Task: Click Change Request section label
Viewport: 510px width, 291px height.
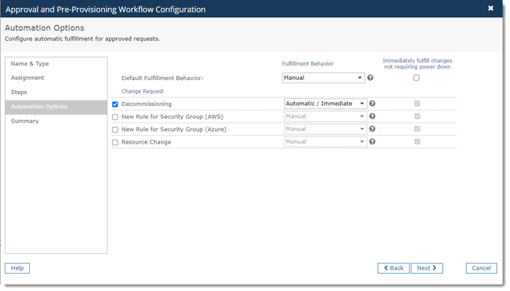Action: 143,91
